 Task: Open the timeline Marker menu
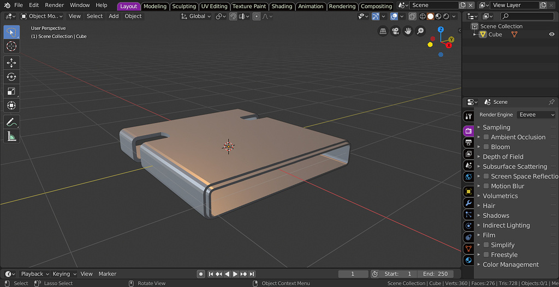click(108, 274)
